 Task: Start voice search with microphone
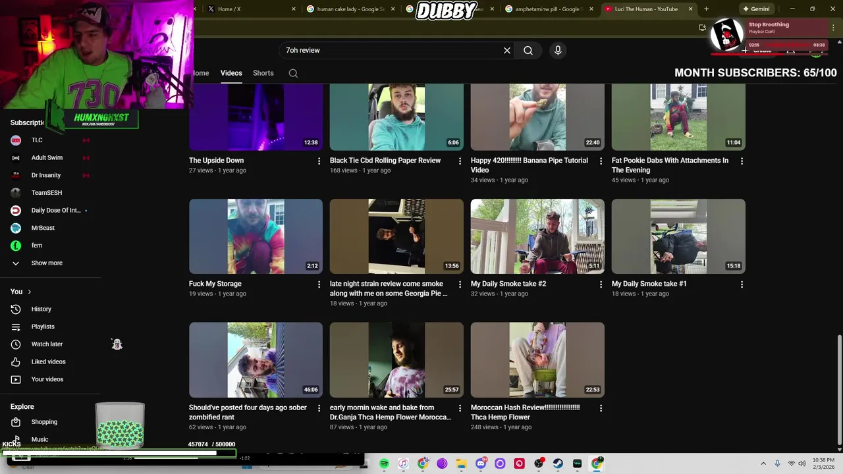click(x=558, y=50)
